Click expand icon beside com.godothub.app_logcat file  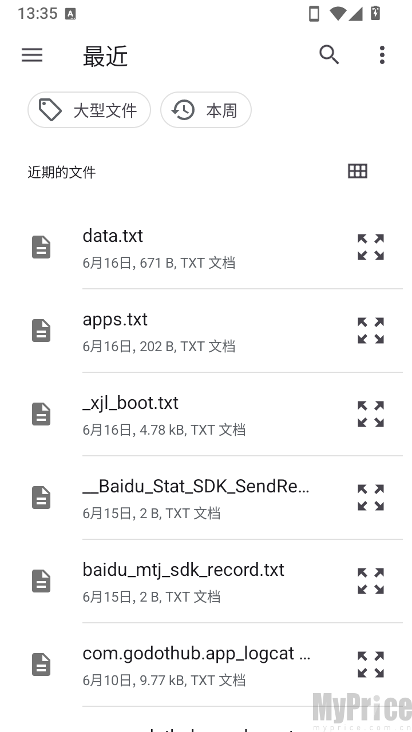click(x=371, y=665)
